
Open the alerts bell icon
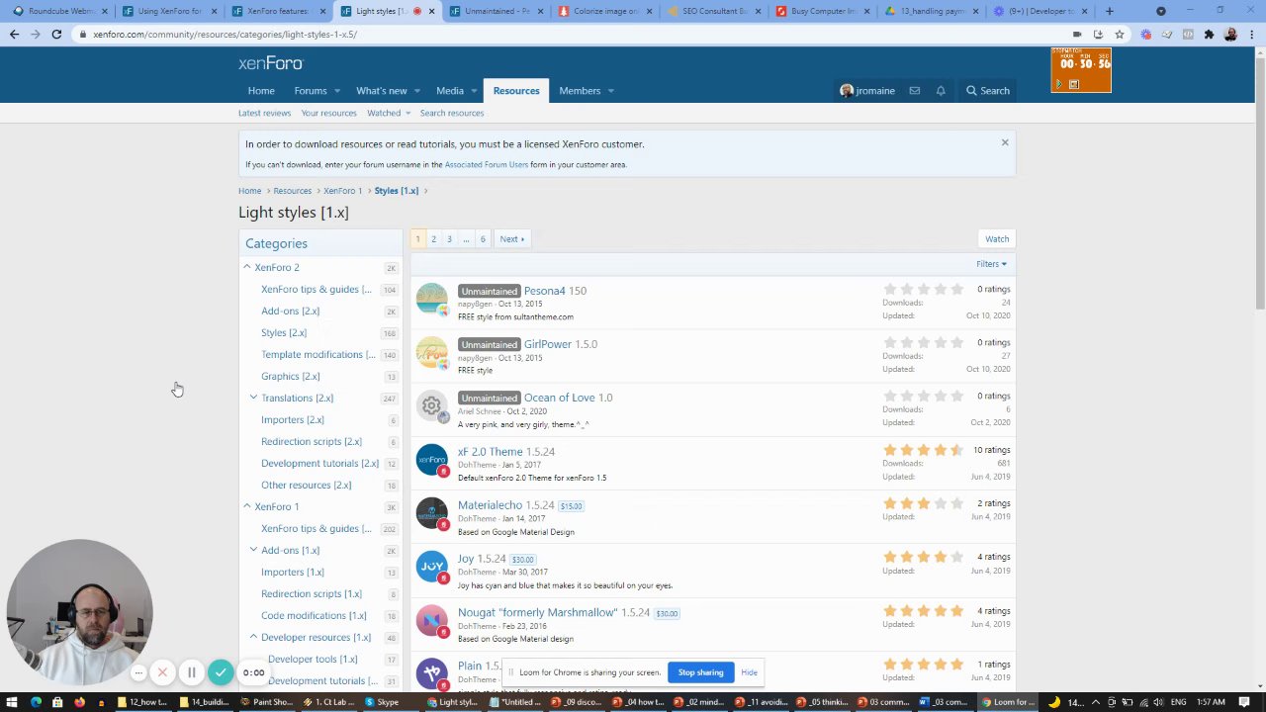941,91
